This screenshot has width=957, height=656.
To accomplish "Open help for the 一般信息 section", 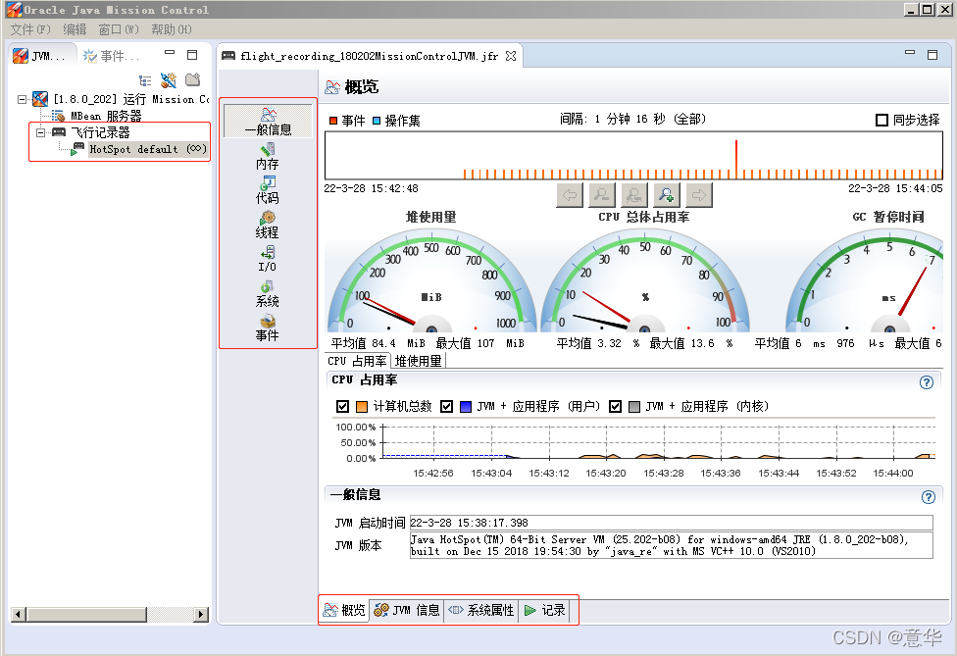I will pyautogui.click(x=928, y=497).
